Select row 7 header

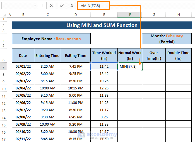(x=4, y=67)
